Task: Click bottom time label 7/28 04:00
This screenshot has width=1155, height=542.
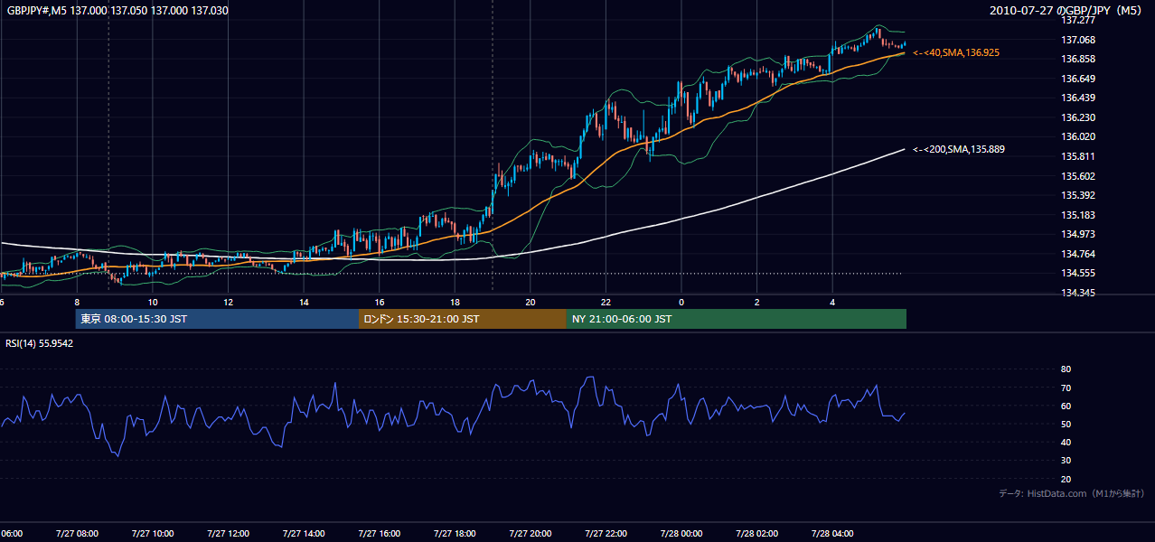Action: click(833, 533)
